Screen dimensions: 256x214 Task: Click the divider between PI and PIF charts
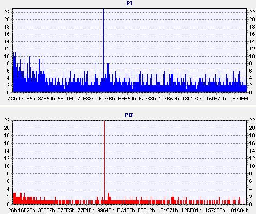coord(128,107)
